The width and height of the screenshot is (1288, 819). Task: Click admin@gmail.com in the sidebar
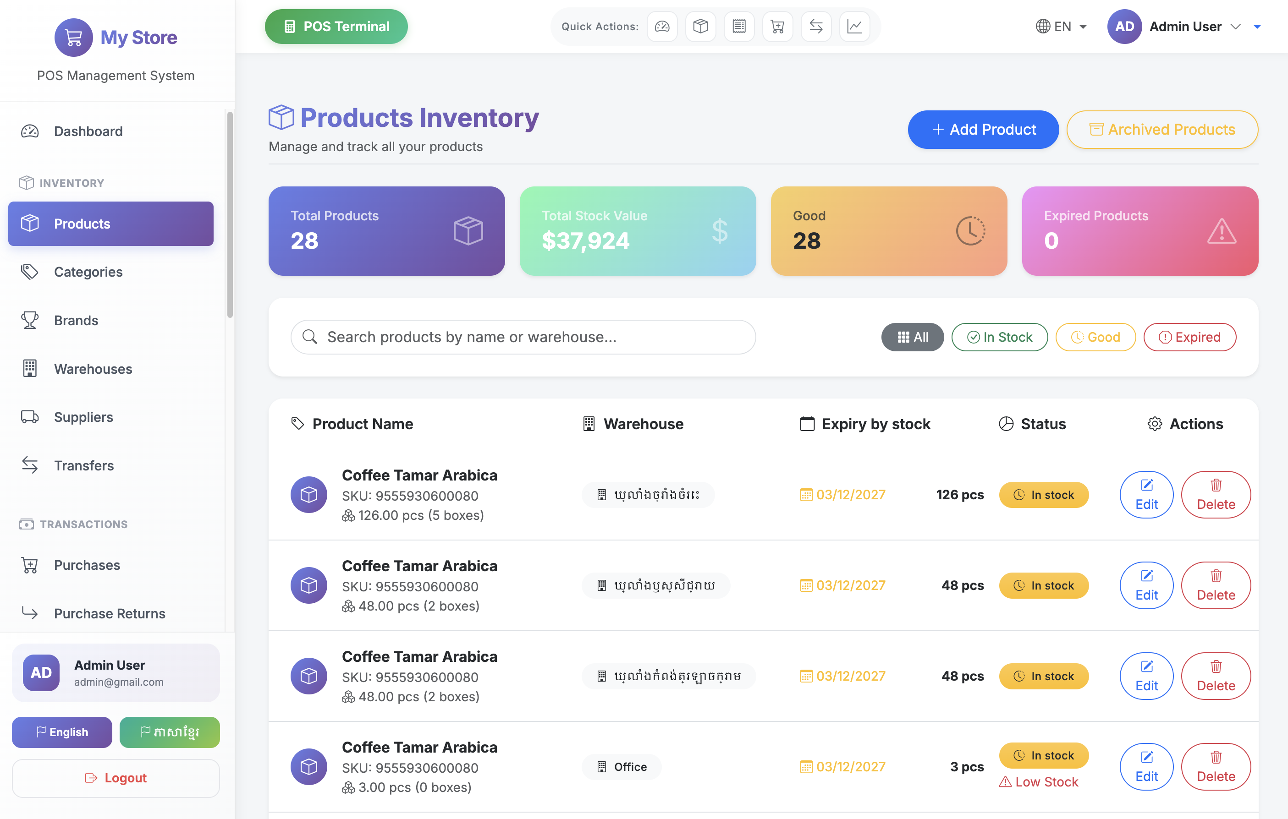point(119,682)
